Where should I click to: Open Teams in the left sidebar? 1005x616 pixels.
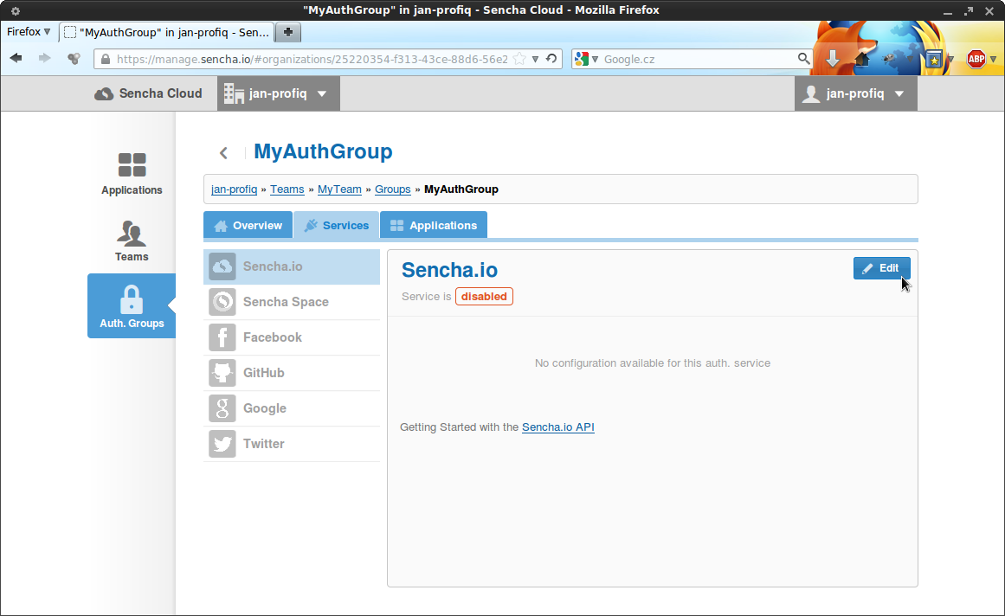coord(132,241)
